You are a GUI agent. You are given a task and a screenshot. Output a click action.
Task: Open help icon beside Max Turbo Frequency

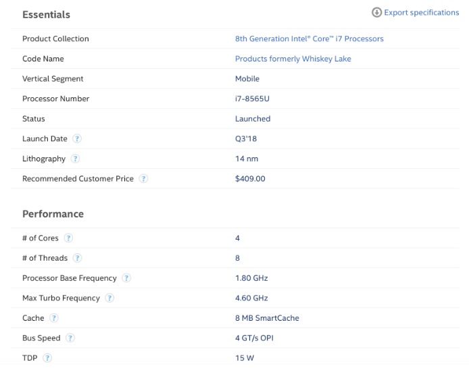click(109, 298)
